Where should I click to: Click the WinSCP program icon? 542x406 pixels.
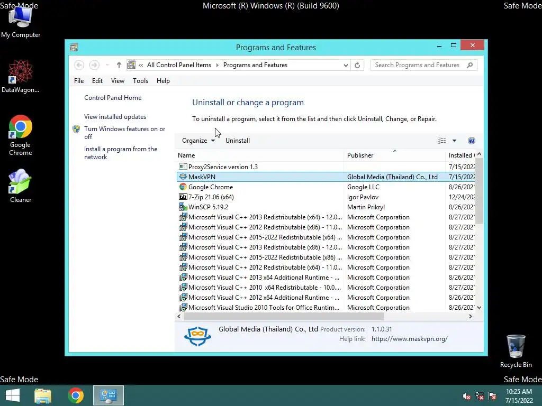(183, 207)
